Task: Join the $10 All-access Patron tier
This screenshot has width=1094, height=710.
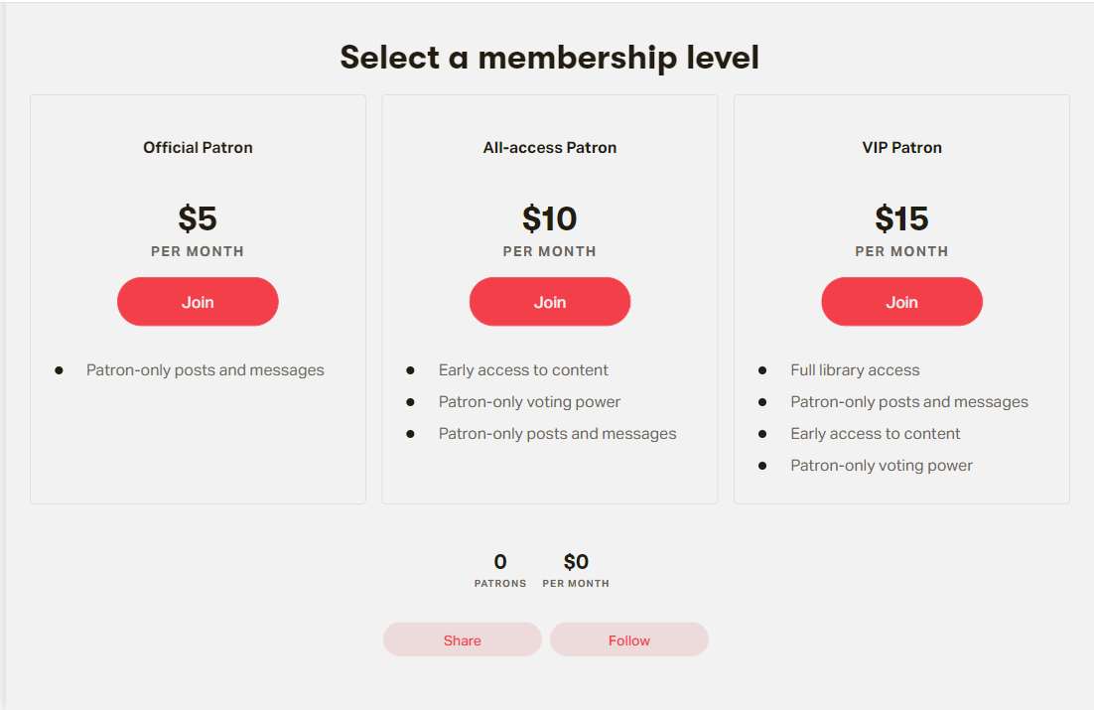Action: pos(550,302)
